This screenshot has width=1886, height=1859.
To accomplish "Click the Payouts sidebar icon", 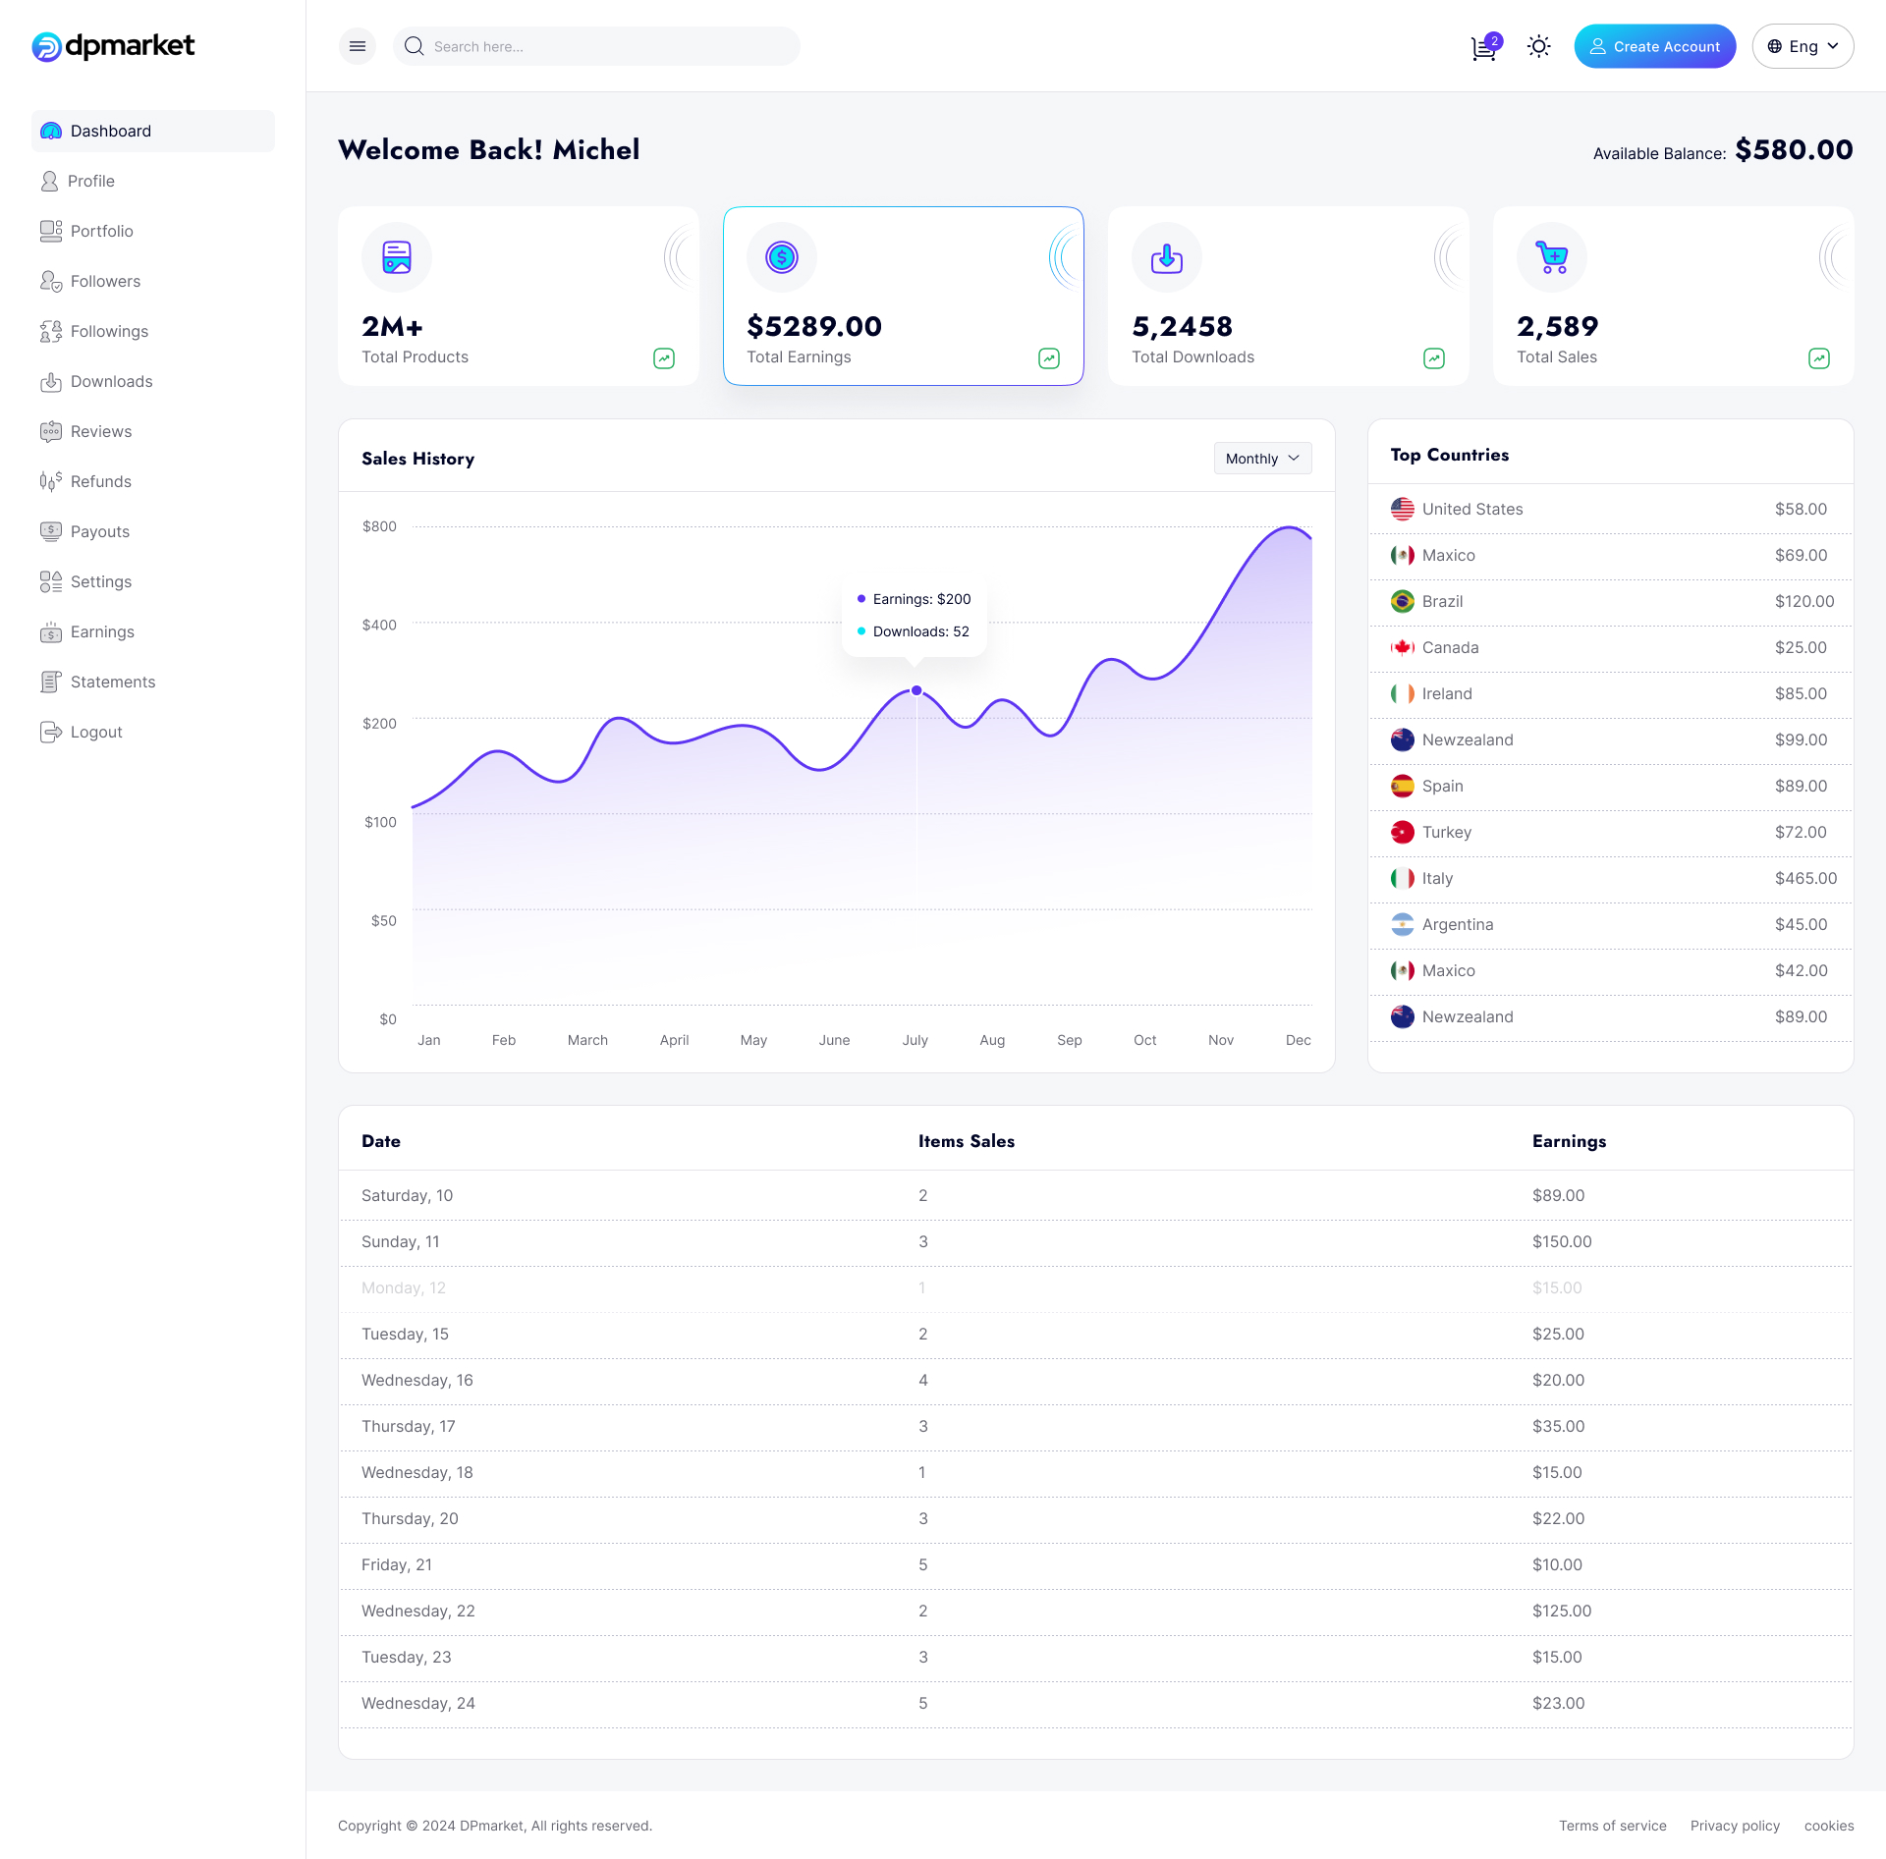I will [50, 531].
